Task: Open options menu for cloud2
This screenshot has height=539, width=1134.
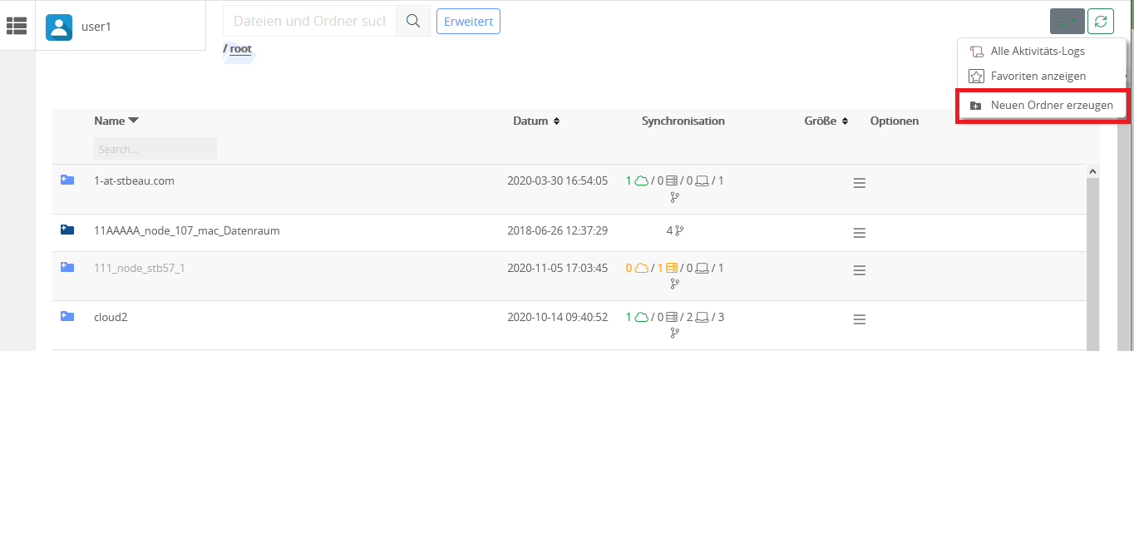Action: (x=860, y=319)
